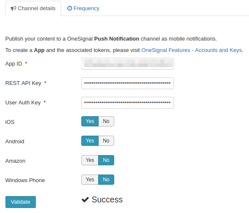
Task: Focus the App ID input field
Action: point(128,64)
